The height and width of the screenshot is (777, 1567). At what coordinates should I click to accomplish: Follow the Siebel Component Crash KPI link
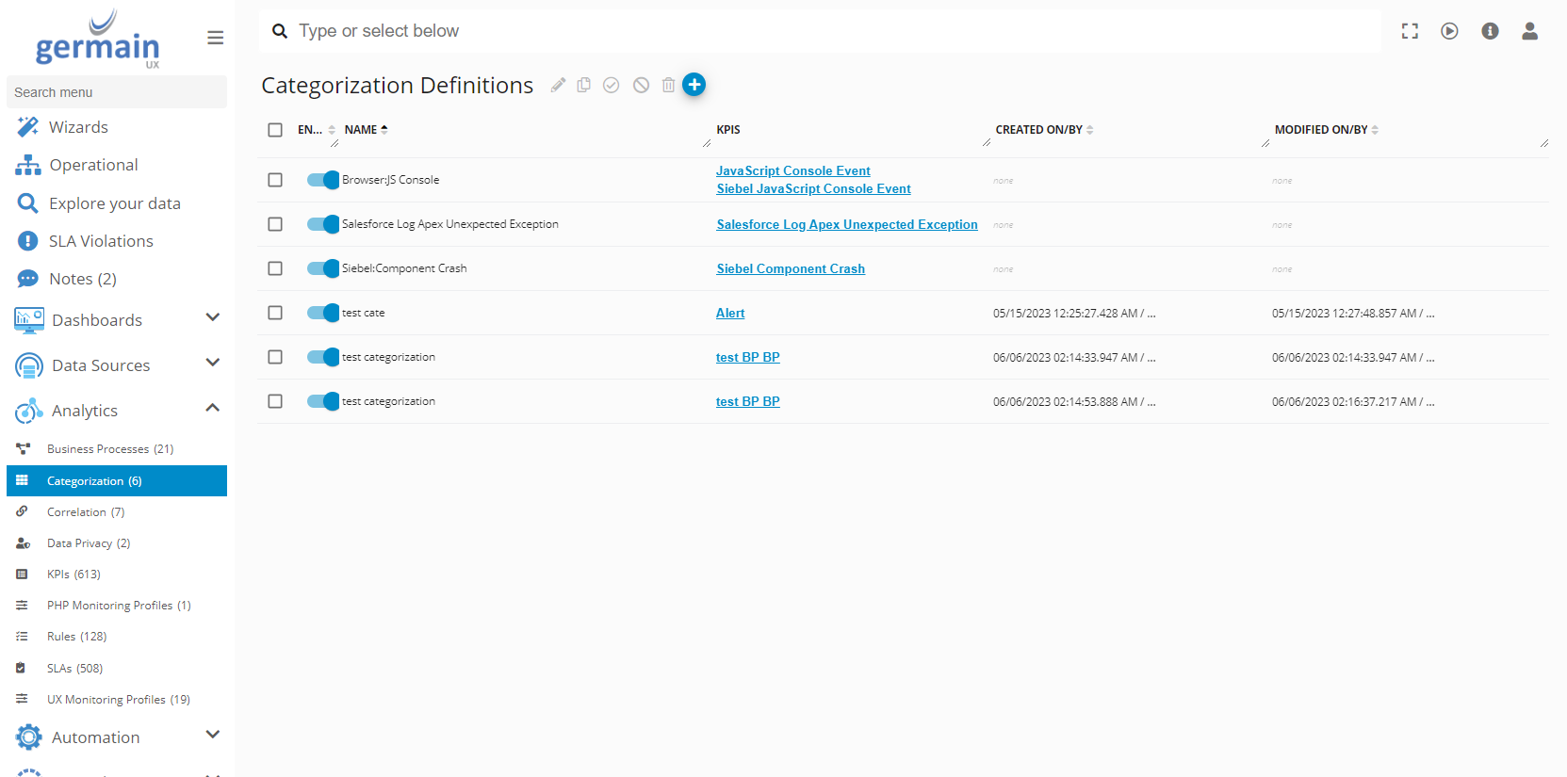(x=790, y=268)
